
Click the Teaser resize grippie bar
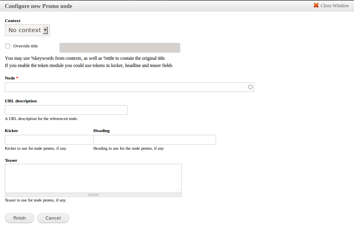pyautogui.click(x=93, y=195)
